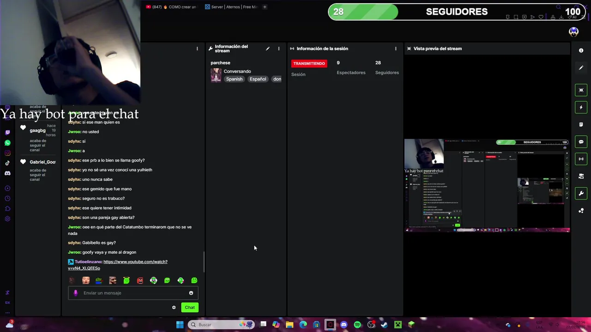Click the Español tag

pyautogui.click(x=258, y=79)
